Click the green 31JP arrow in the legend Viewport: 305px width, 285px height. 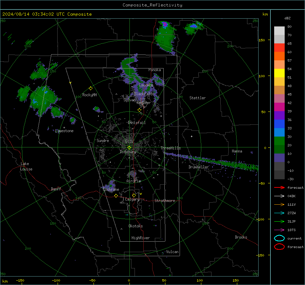pyautogui.click(x=279, y=221)
